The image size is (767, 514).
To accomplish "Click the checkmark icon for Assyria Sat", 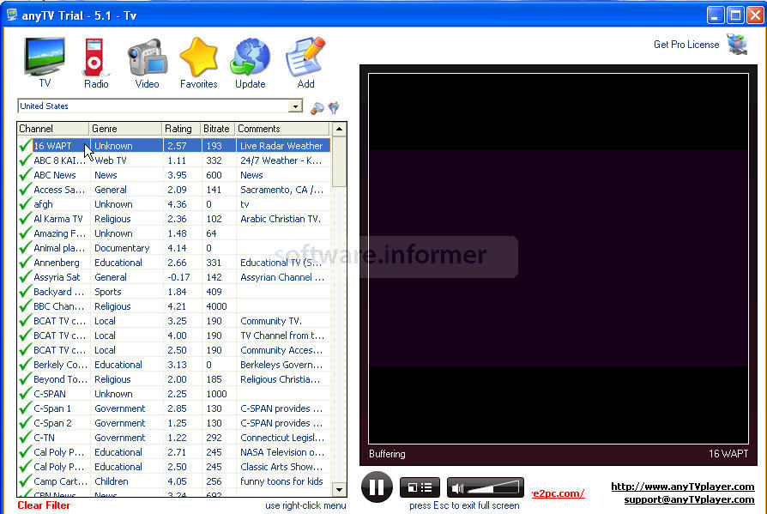I will click(26, 277).
